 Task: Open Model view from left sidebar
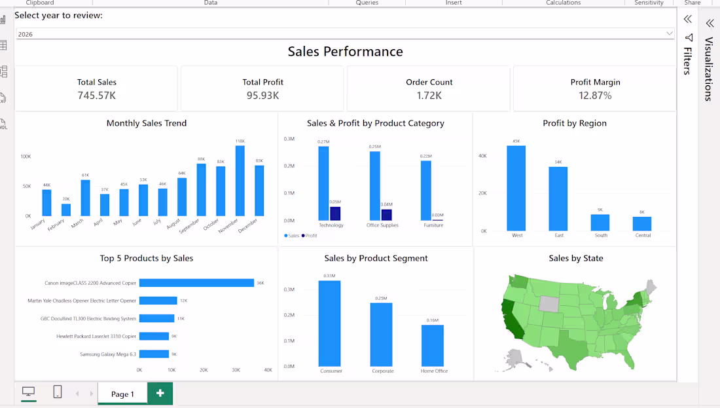[x=4, y=71]
